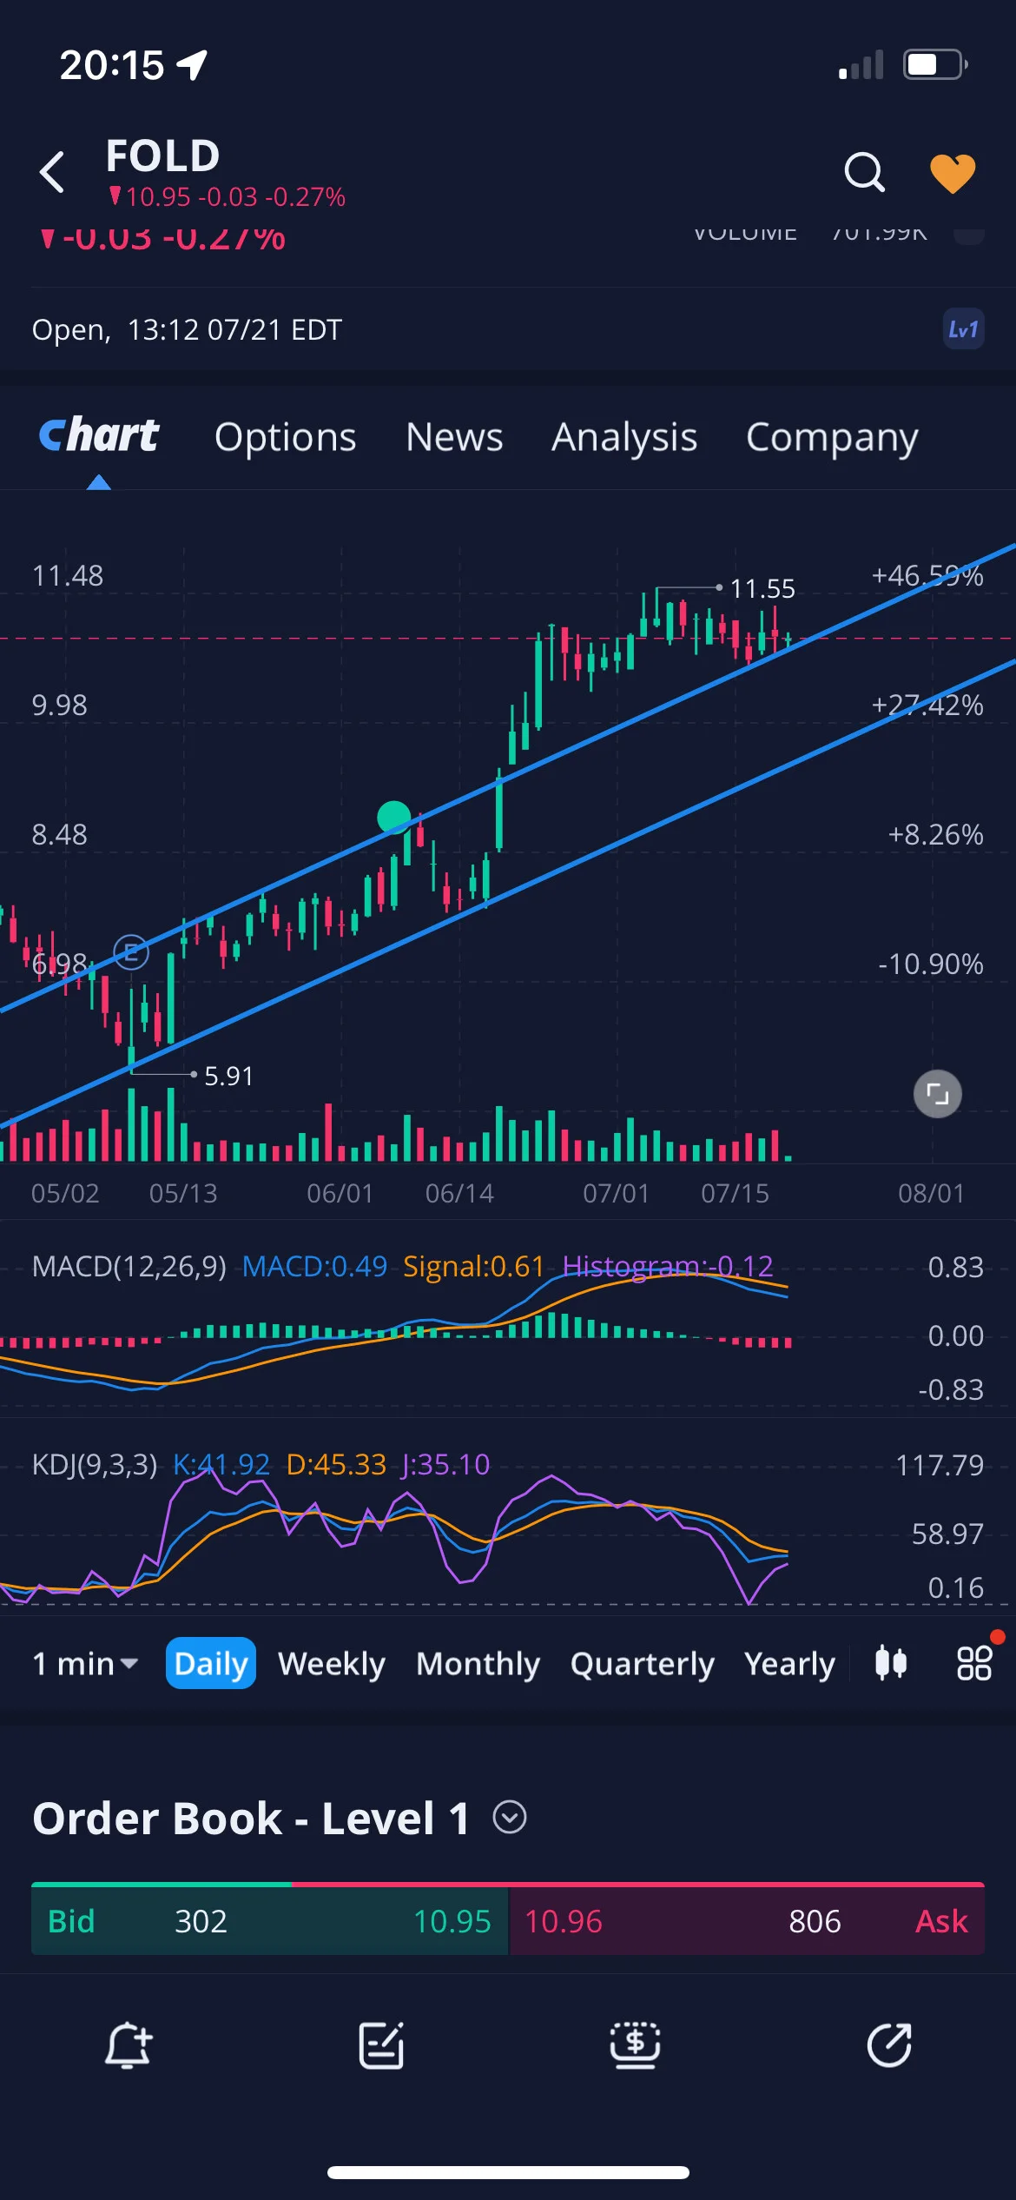This screenshot has height=2200, width=1016.
Task: Open the notes edit icon
Action: click(x=381, y=2044)
